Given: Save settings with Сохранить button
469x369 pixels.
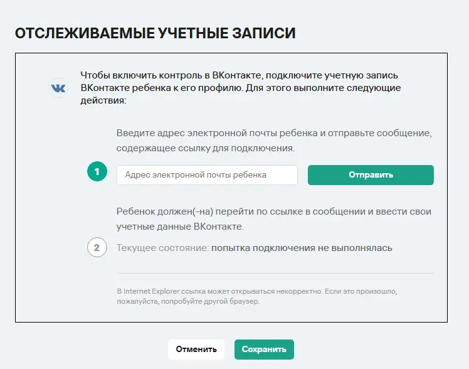Looking at the screenshot, I should coord(264,350).
